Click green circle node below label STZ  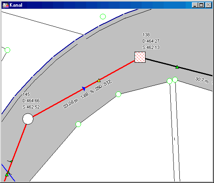click(118, 94)
